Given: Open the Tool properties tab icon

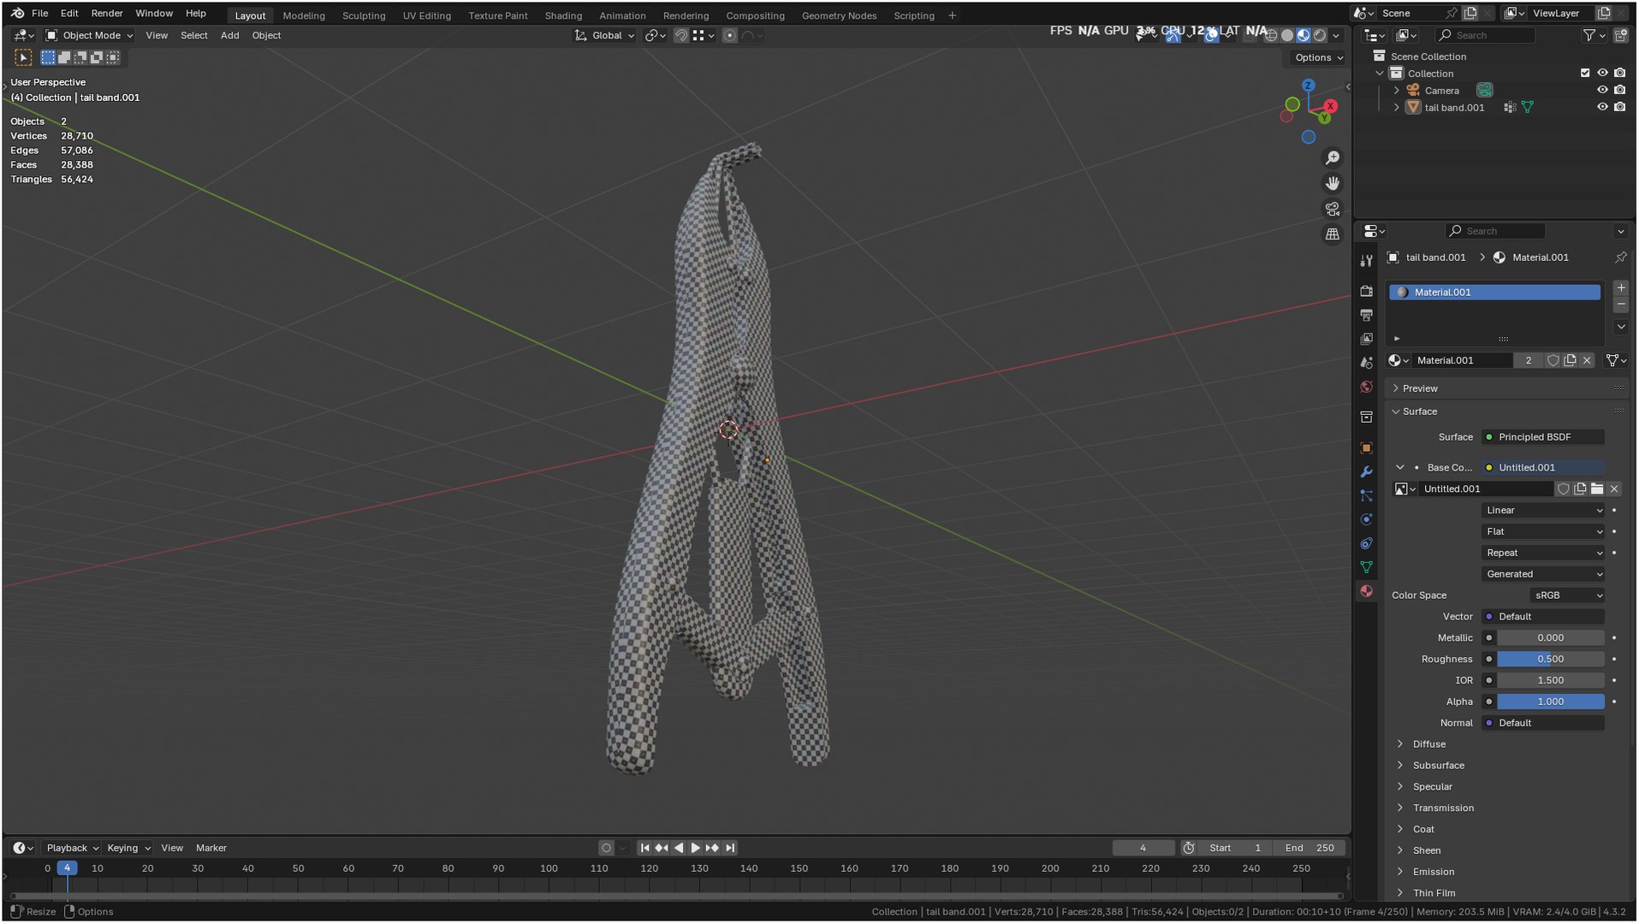Looking at the screenshot, I should 1367,261.
